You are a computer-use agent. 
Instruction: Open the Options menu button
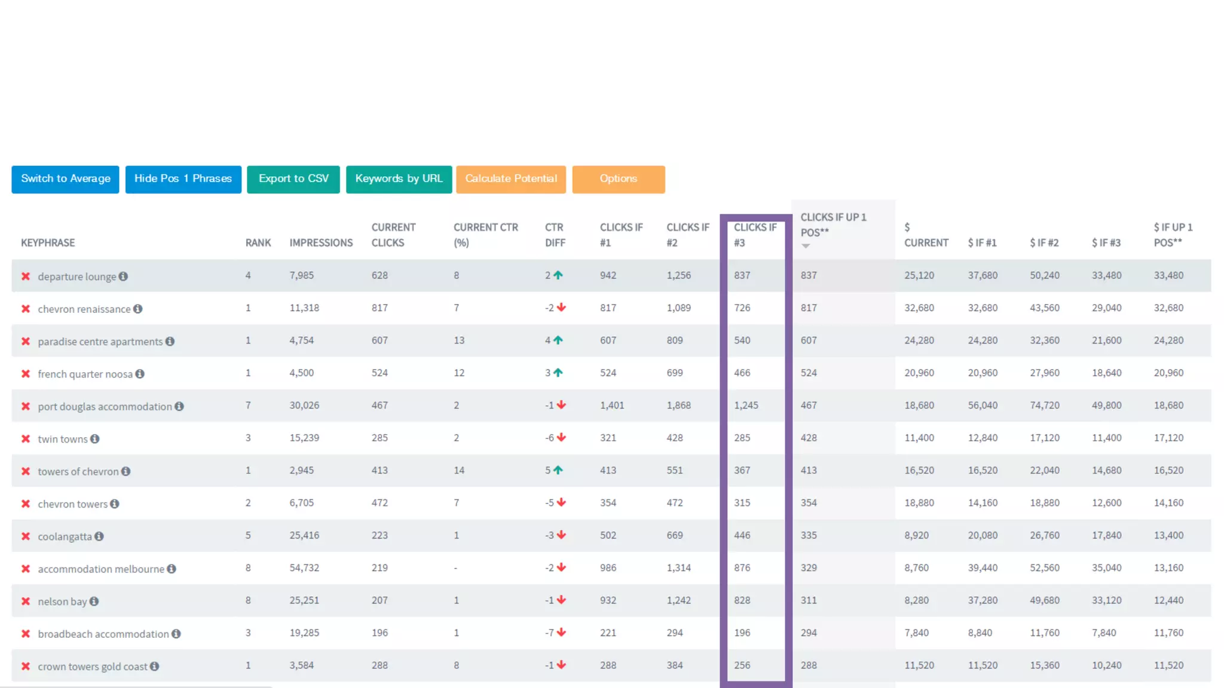pos(618,179)
